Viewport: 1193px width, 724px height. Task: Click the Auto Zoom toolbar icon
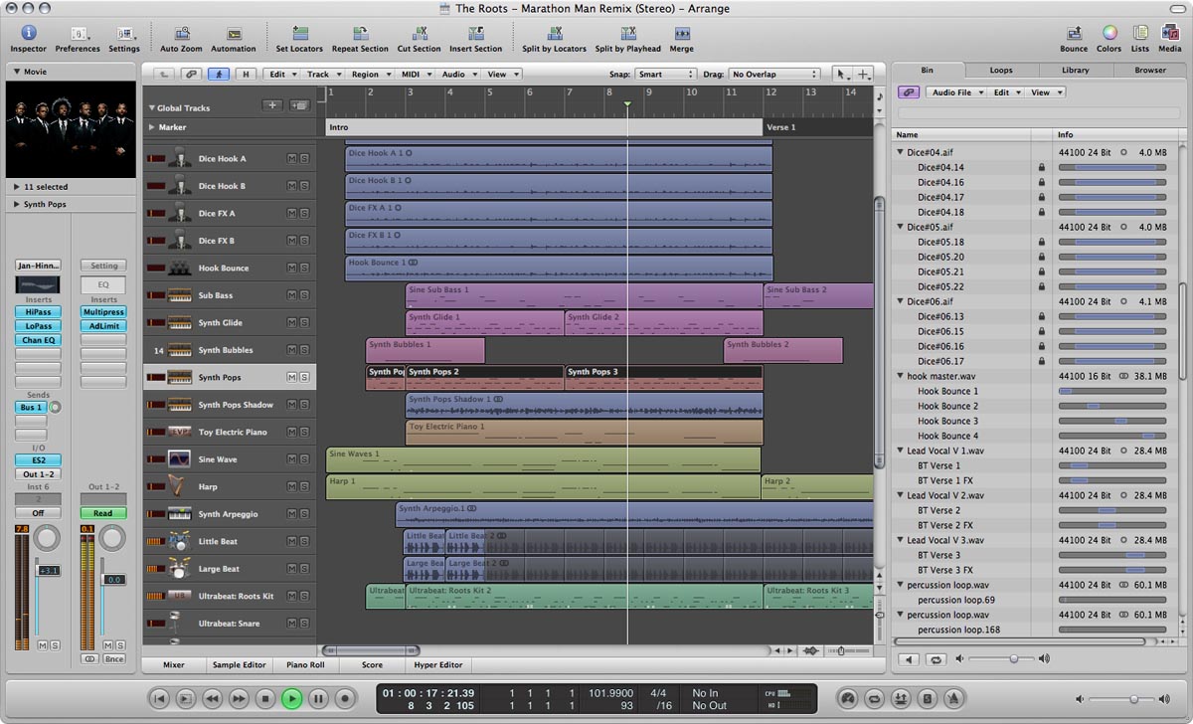click(181, 34)
